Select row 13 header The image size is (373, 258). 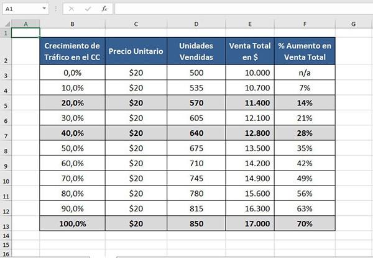tap(6, 224)
